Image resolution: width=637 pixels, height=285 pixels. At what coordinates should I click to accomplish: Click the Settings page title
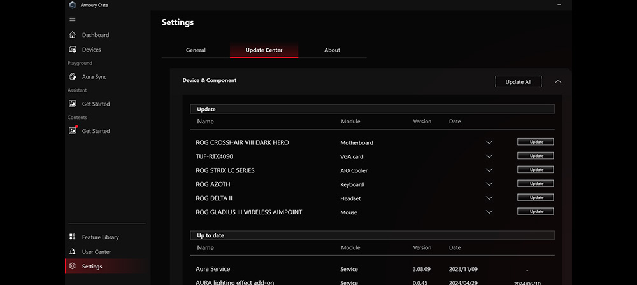coord(178,22)
